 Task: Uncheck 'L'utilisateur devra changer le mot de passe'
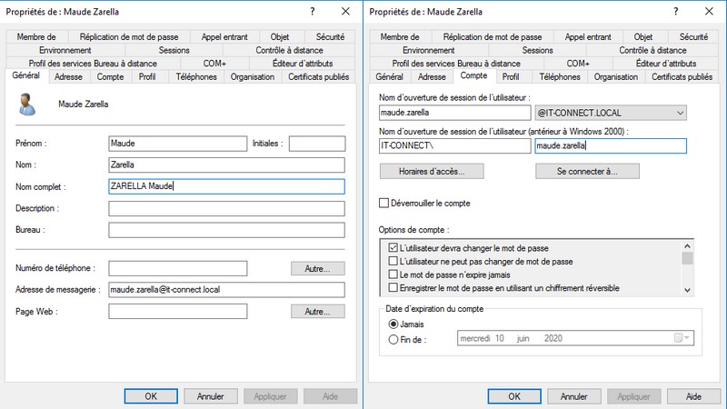(393, 247)
